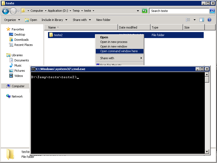Select the teste2 folder icon
The image size is (217, 163).
51,35
